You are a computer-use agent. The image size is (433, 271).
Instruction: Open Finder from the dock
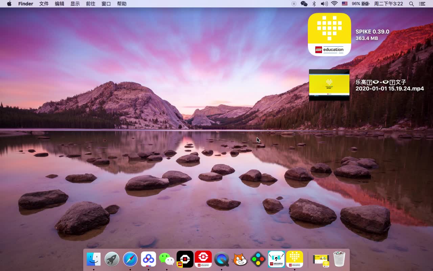(x=94, y=259)
